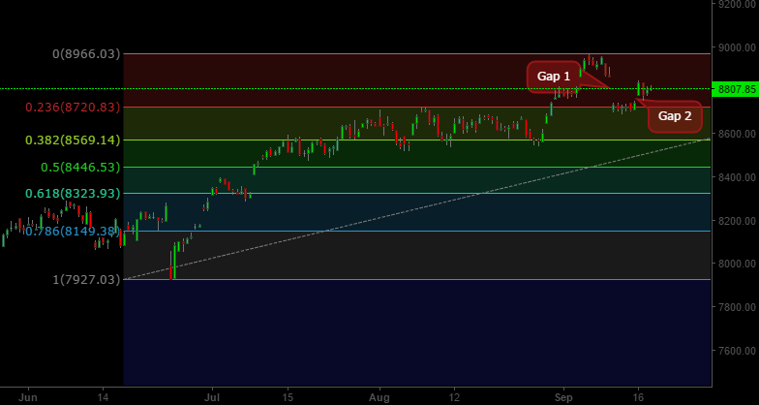Click the 12 date label on the time axis
Viewport: 759px width, 405px height.
click(455, 397)
